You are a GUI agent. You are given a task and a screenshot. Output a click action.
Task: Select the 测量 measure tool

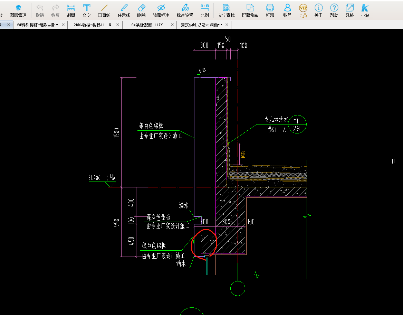(71, 11)
